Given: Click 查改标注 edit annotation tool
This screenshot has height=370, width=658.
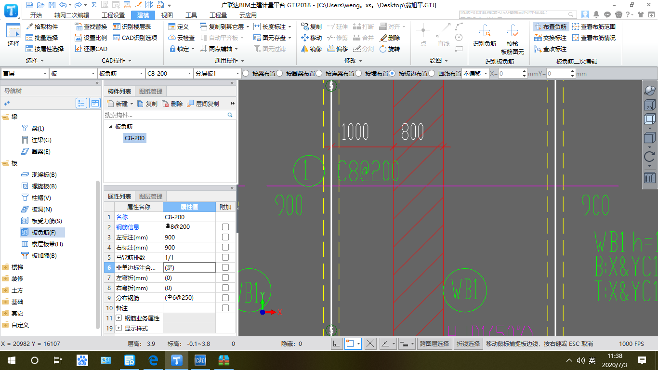Looking at the screenshot, I should pyautogui.click(x=551, y=49).
